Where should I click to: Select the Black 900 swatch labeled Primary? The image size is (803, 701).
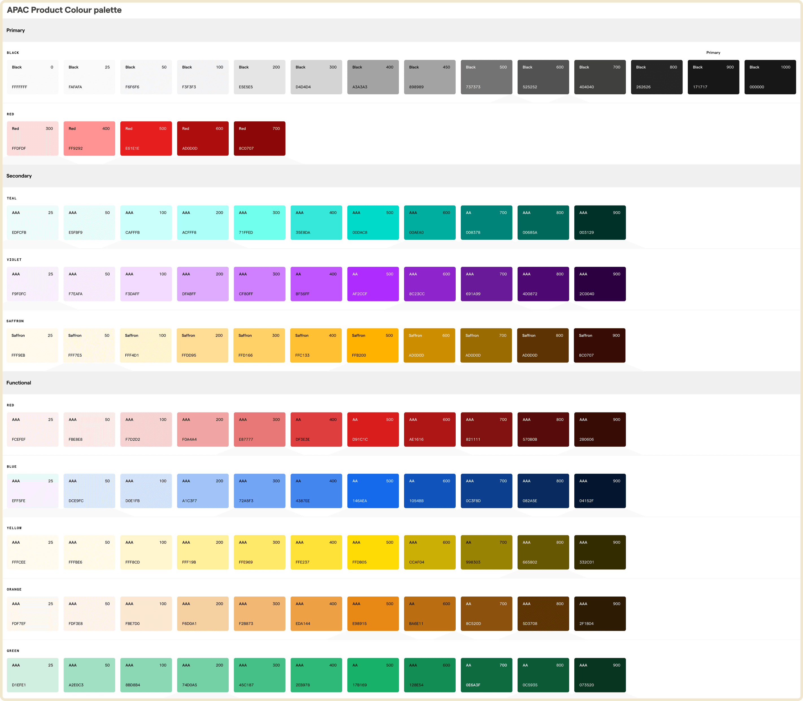click(713, 77)
